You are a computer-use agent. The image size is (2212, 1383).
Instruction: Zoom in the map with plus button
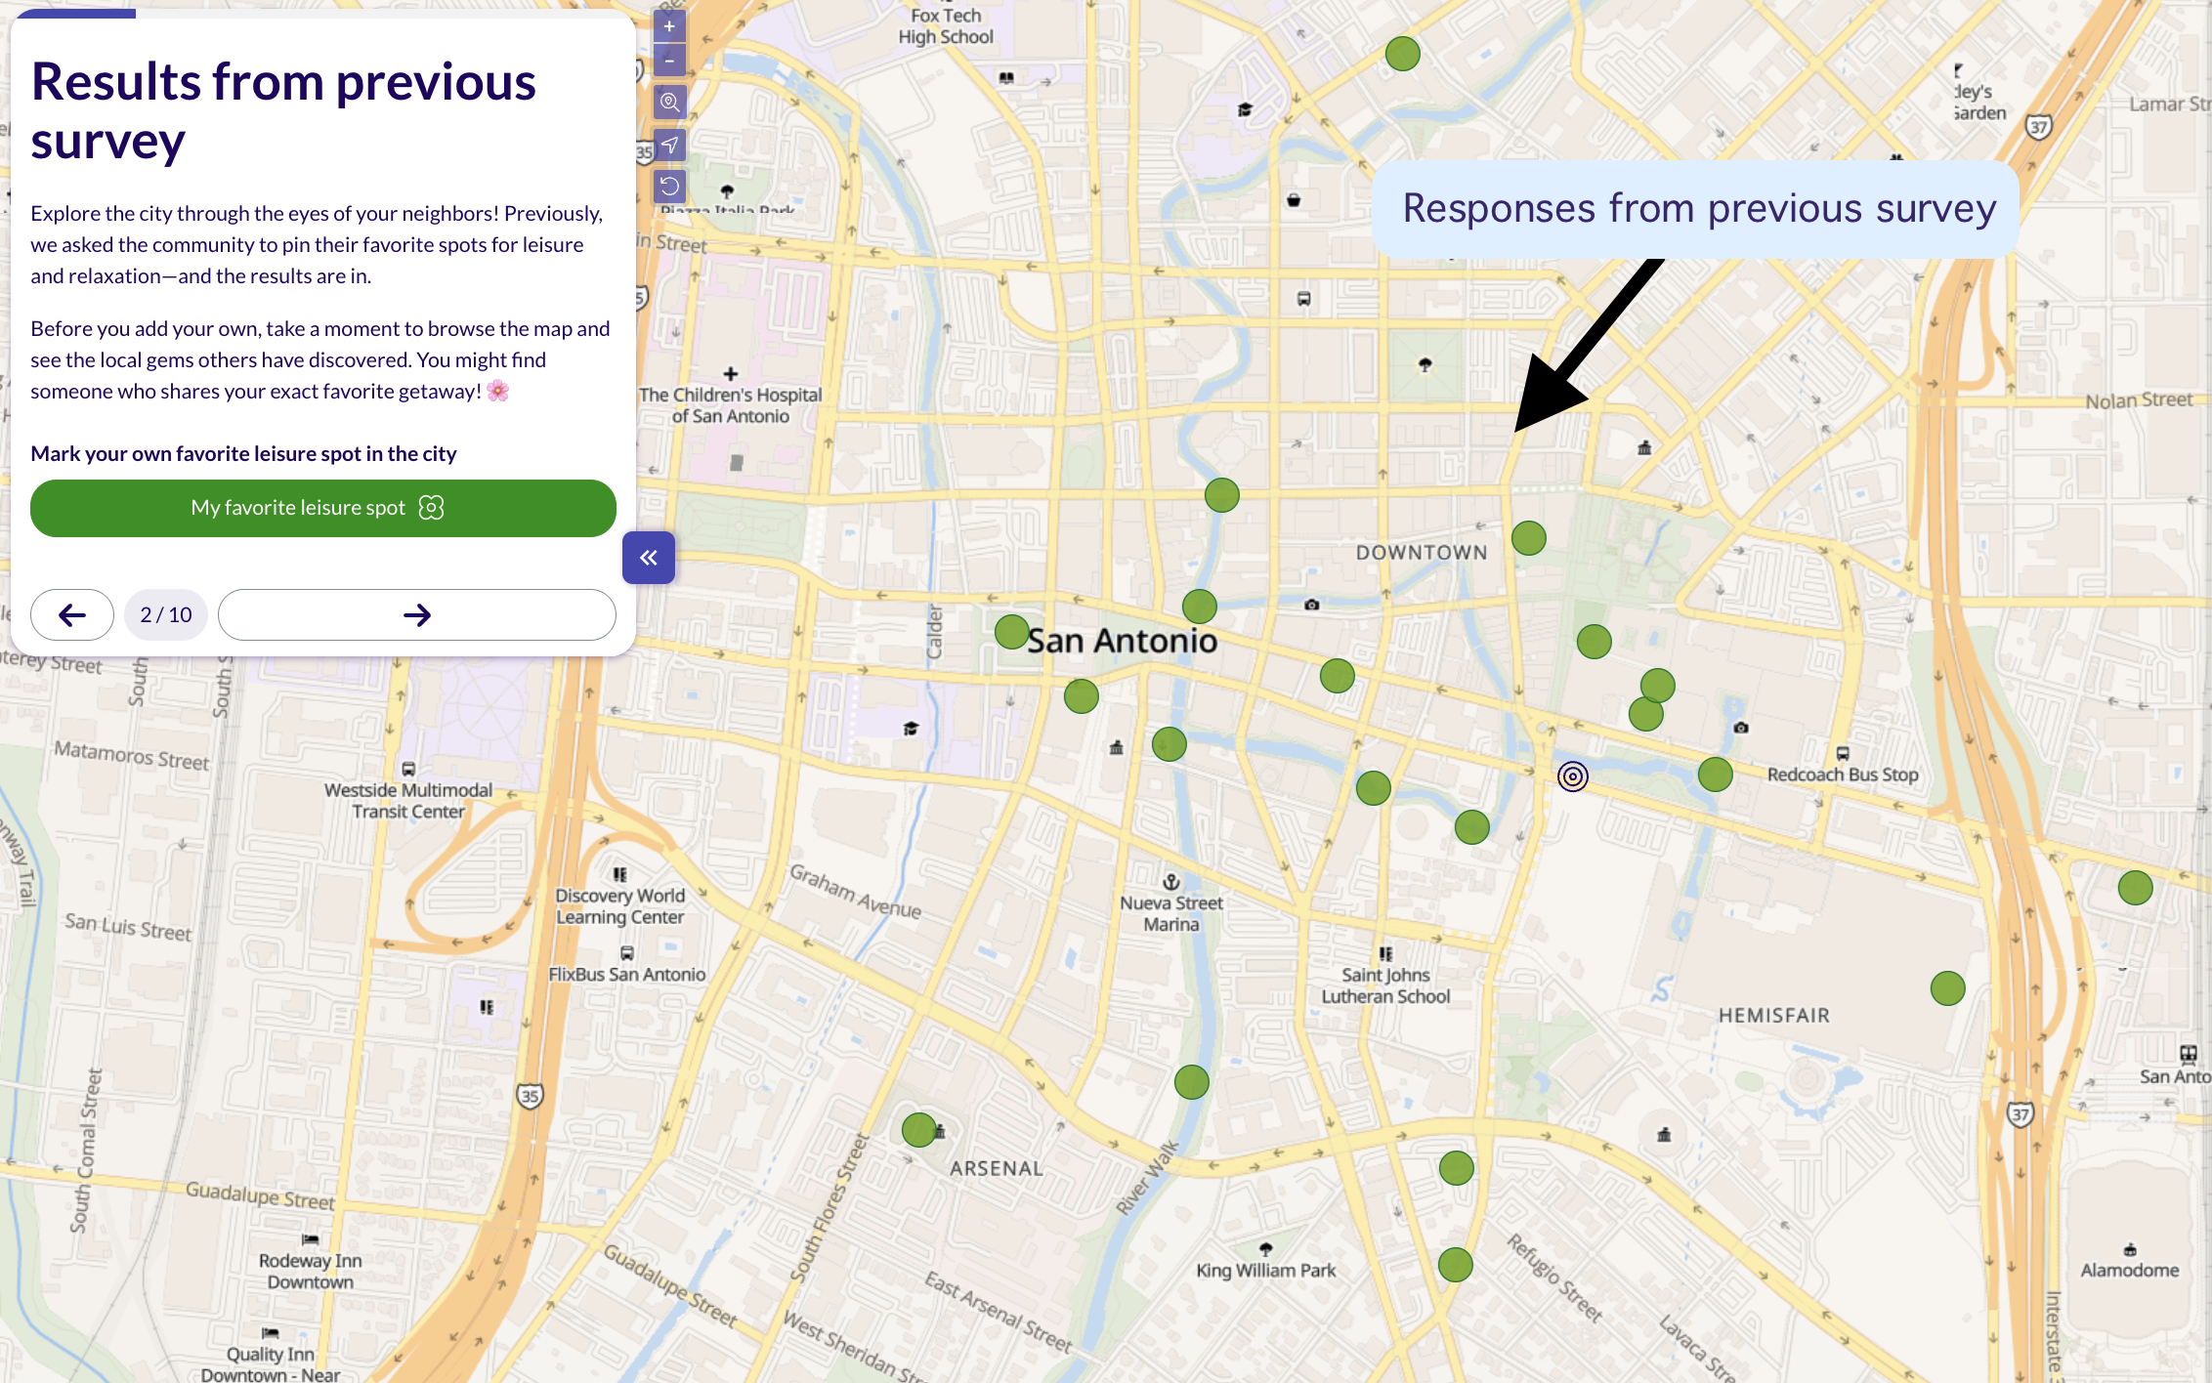pyautogui.click(x=669, y=26)
